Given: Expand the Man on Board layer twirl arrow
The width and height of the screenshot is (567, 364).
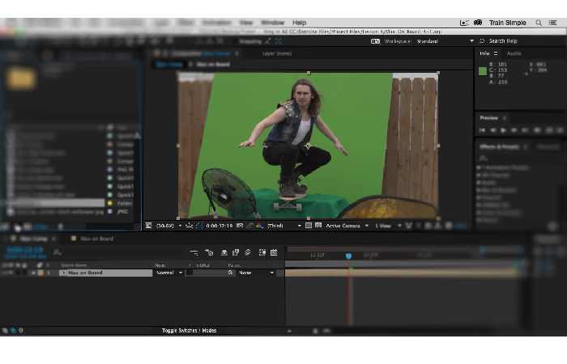Looking at the screenshot, I should point(63,273).
